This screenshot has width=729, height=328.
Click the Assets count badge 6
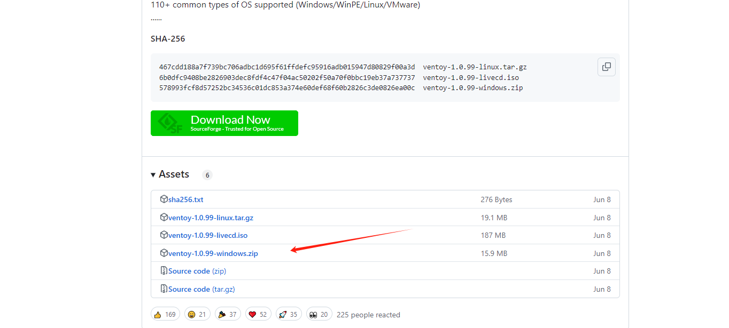[207, 175]
